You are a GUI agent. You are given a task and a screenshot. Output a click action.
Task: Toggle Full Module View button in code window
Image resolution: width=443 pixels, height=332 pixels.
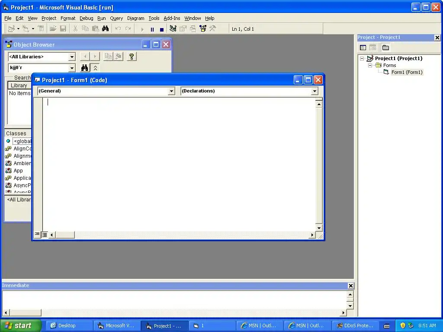(x=45, y=235)
